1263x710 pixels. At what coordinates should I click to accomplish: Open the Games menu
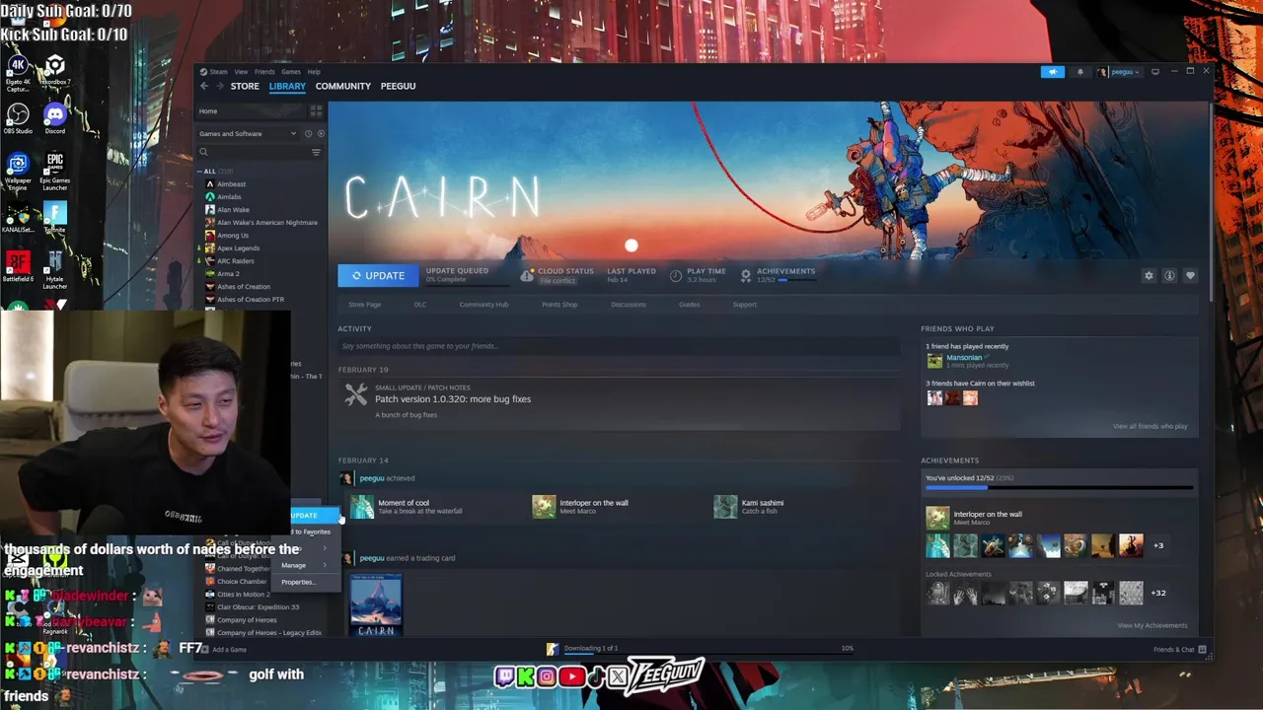point(291,72)
